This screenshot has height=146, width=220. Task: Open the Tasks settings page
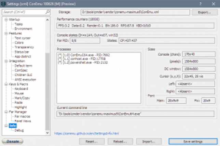point(18,24)
